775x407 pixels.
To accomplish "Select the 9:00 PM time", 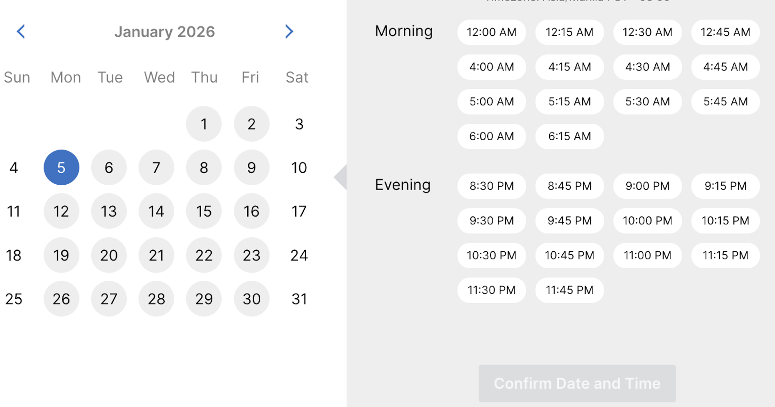I will tap(648, 186).
